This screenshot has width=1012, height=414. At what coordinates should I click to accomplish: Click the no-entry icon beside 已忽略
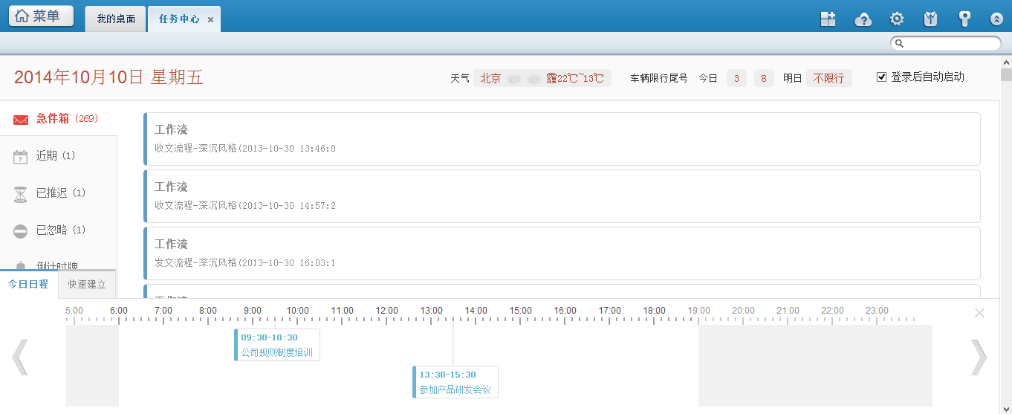coord(21,231)
